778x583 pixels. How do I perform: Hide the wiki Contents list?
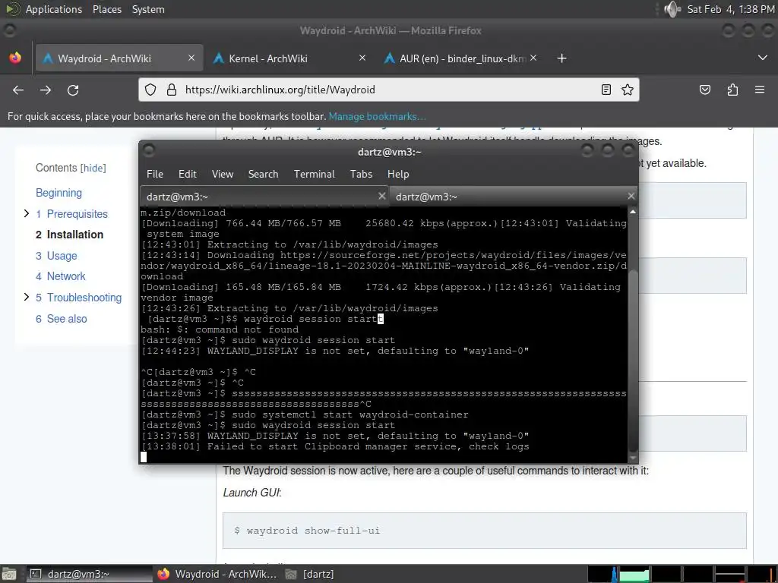pos(93,168)
